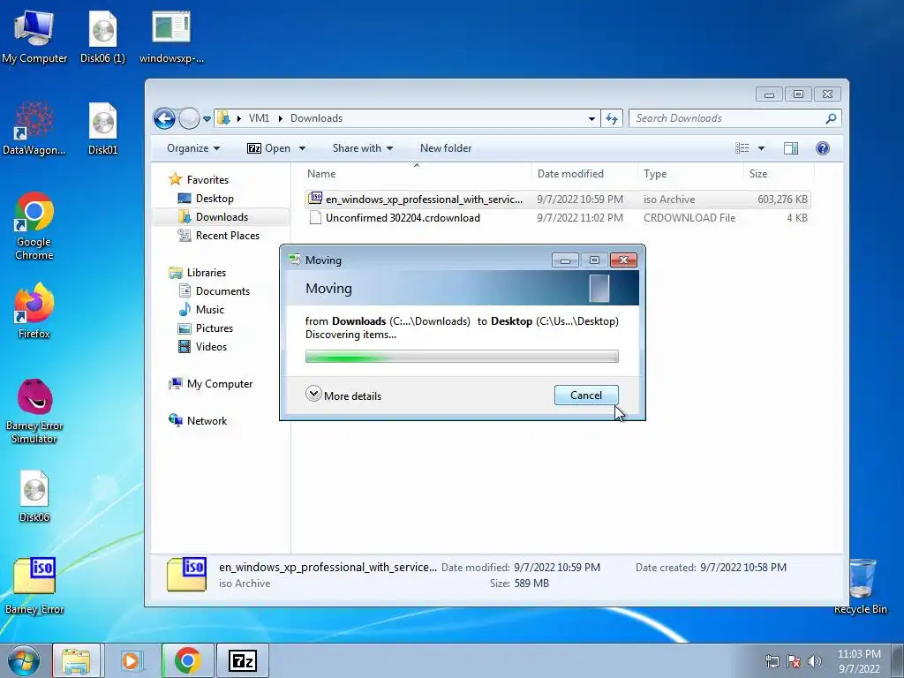
Task: Open My Computer in navigation pane
Action: pos(220,384)
